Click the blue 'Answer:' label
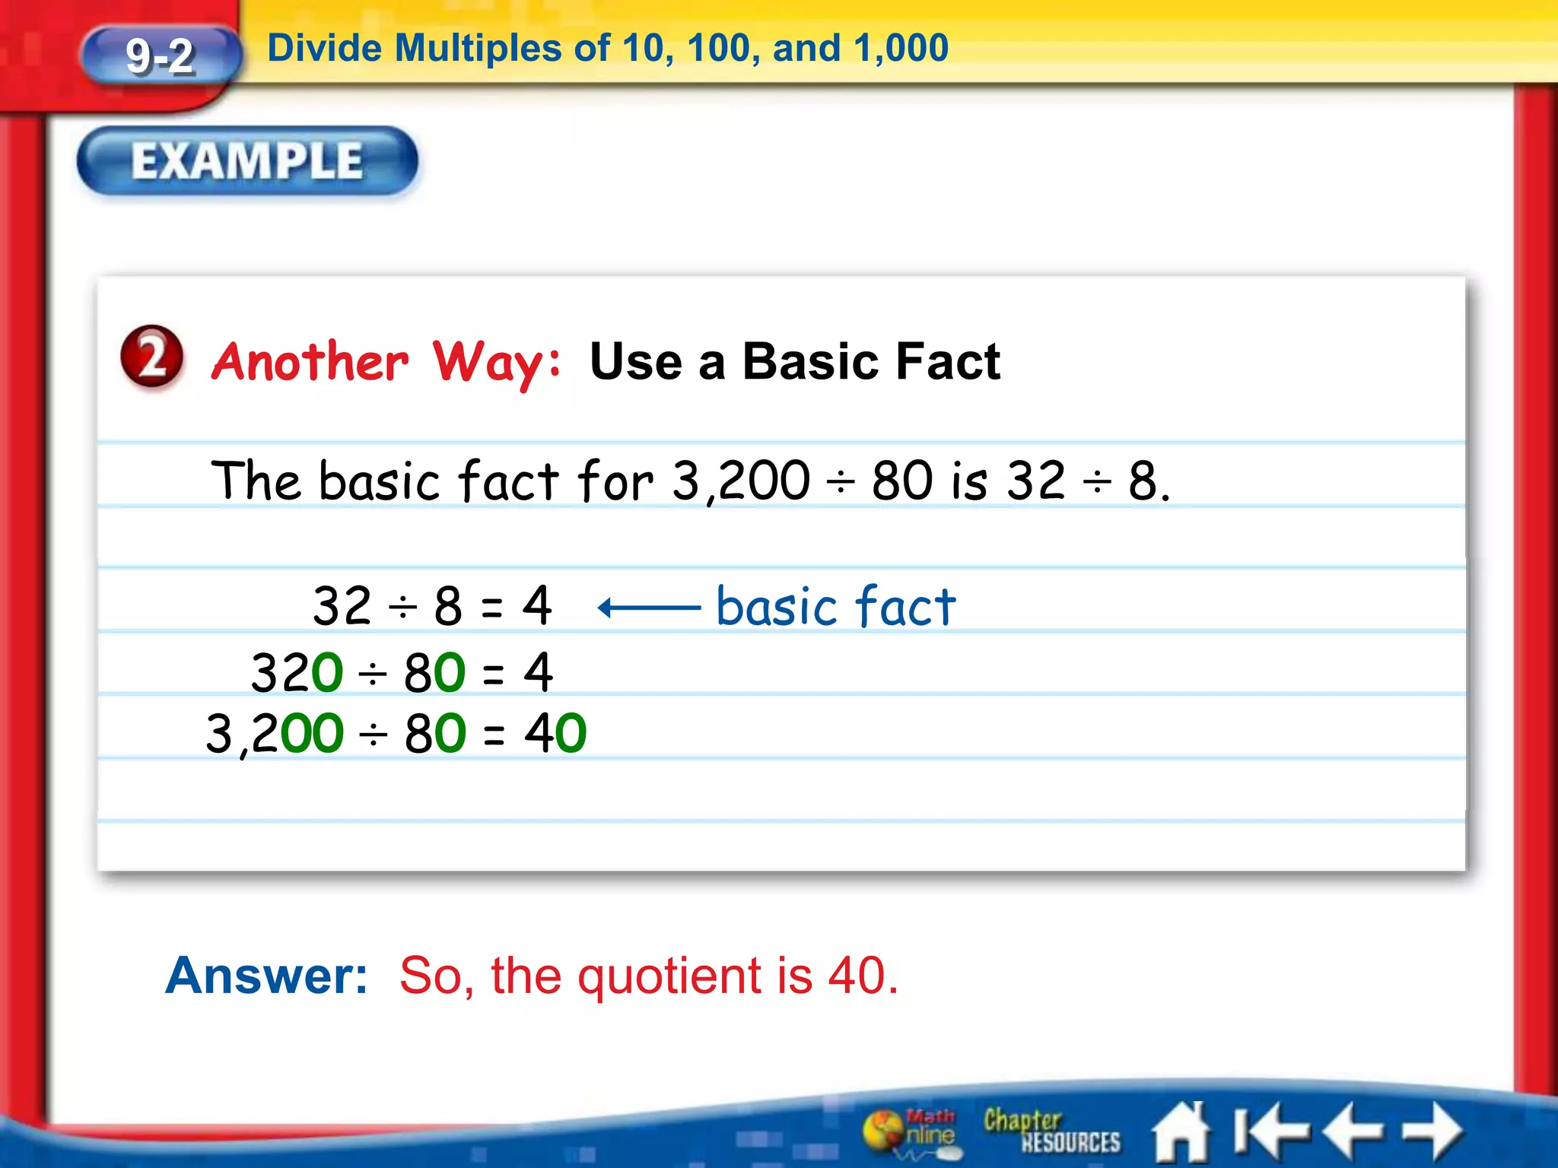 point(266,976)
